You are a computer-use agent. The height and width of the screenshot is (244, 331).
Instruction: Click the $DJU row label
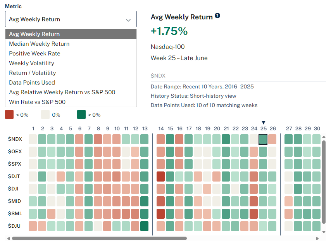tap(14, 226)
